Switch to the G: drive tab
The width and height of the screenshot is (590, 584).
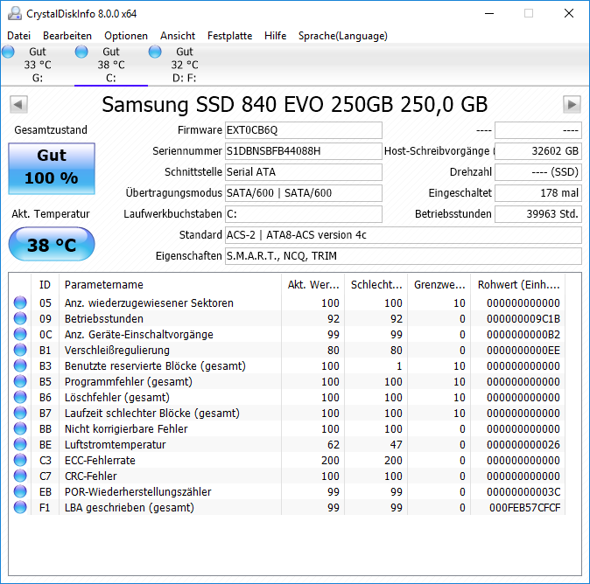pyautogui.click(x=38, y=65)
